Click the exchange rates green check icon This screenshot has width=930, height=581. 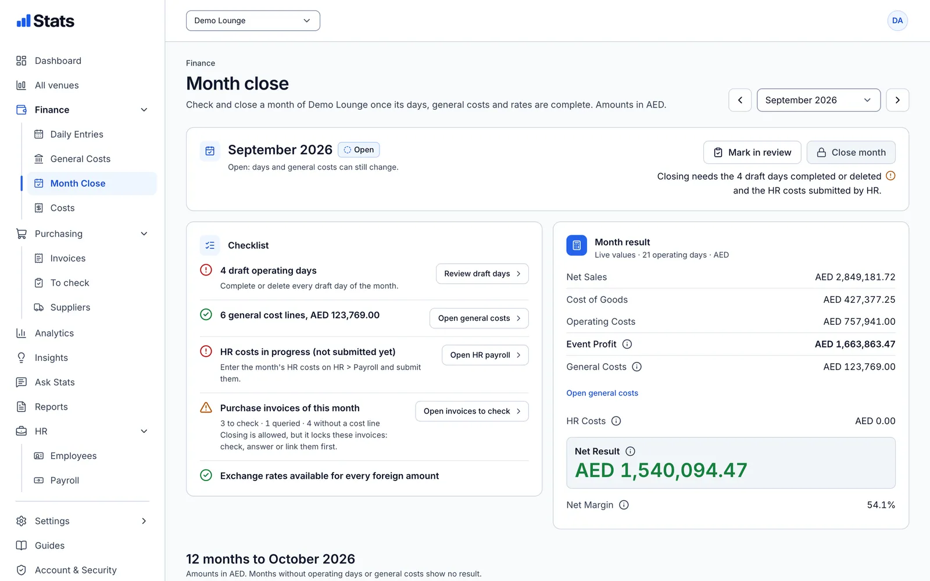tap(206, 475)
